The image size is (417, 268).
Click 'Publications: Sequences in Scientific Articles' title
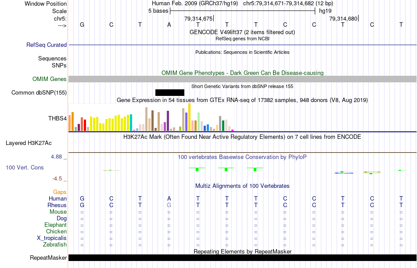242,52
